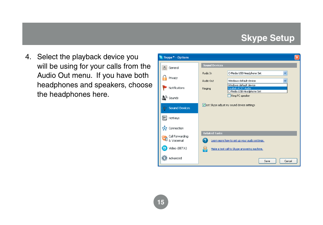
Task: Click the Related Tasks section header
Action: coord(249,133)
